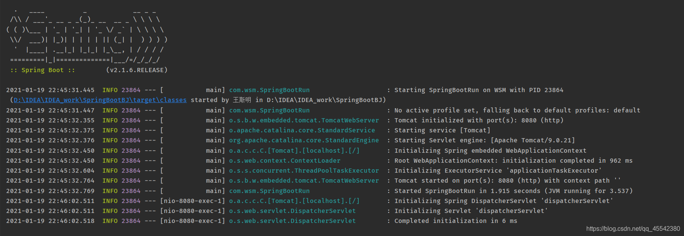Click 'Tomcat initialized with port(s): 8080 (http)'
Viewport: 684px width, 236px height.
click(x=479, y=120)
